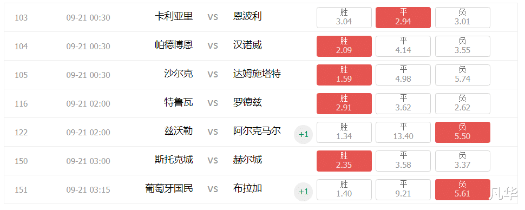The height and width of the screenshot is (210, 525).
Task: Deselect 胜 2.09 for 帕德博恩
Action: point(344,46)
